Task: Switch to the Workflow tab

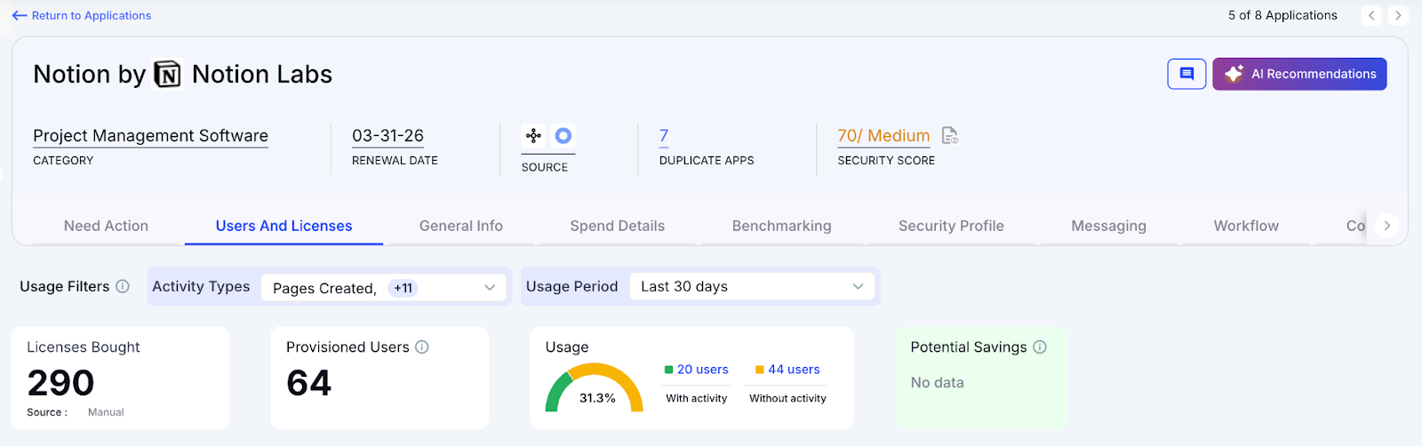Action: pos(1246,227)
